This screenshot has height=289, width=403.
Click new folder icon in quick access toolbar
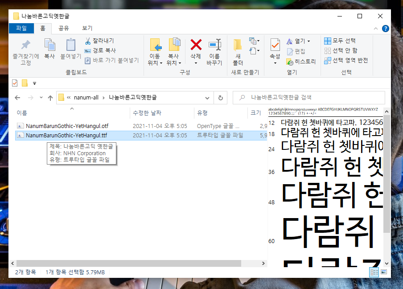click(x=25, y=83)
